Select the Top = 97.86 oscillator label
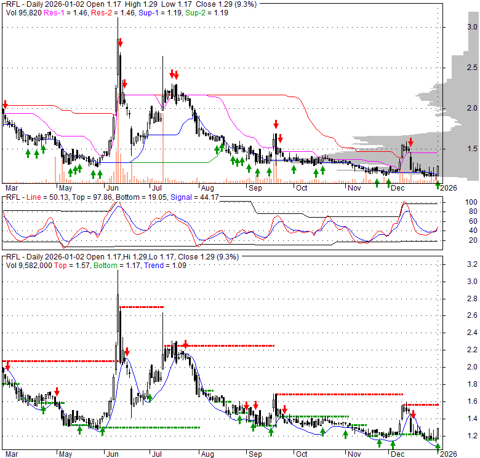Viewport: 480px width, 458px height. (x=92, y=197)
